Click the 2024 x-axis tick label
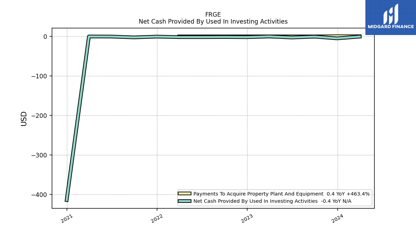Screen dimensions: 416x234 tap(337, 218)
